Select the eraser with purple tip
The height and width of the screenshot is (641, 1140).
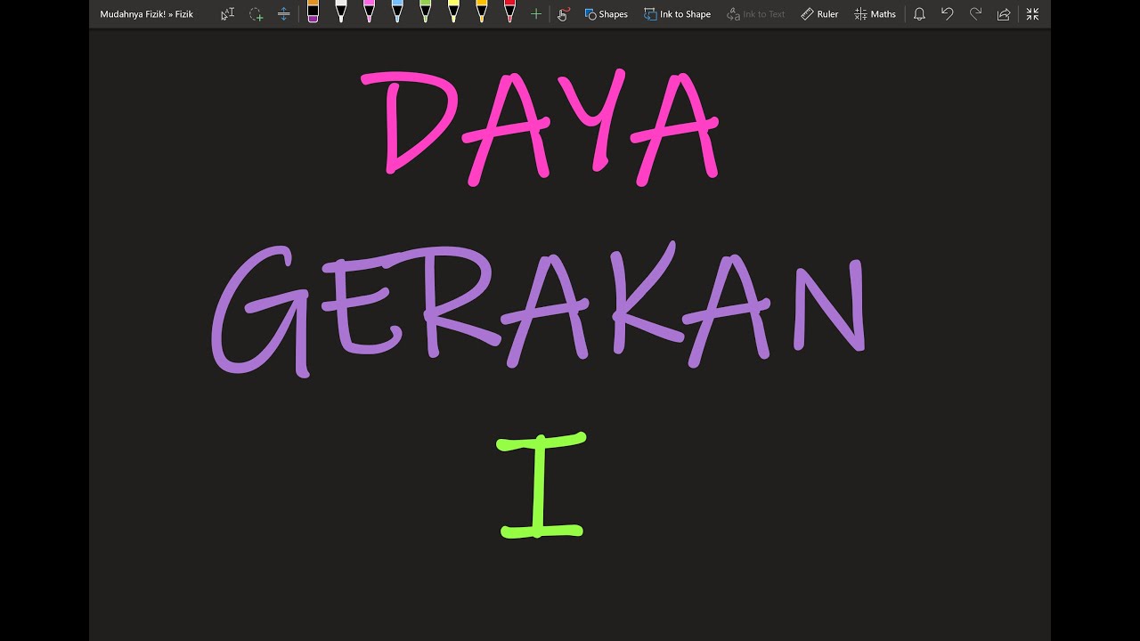point(313,12)
